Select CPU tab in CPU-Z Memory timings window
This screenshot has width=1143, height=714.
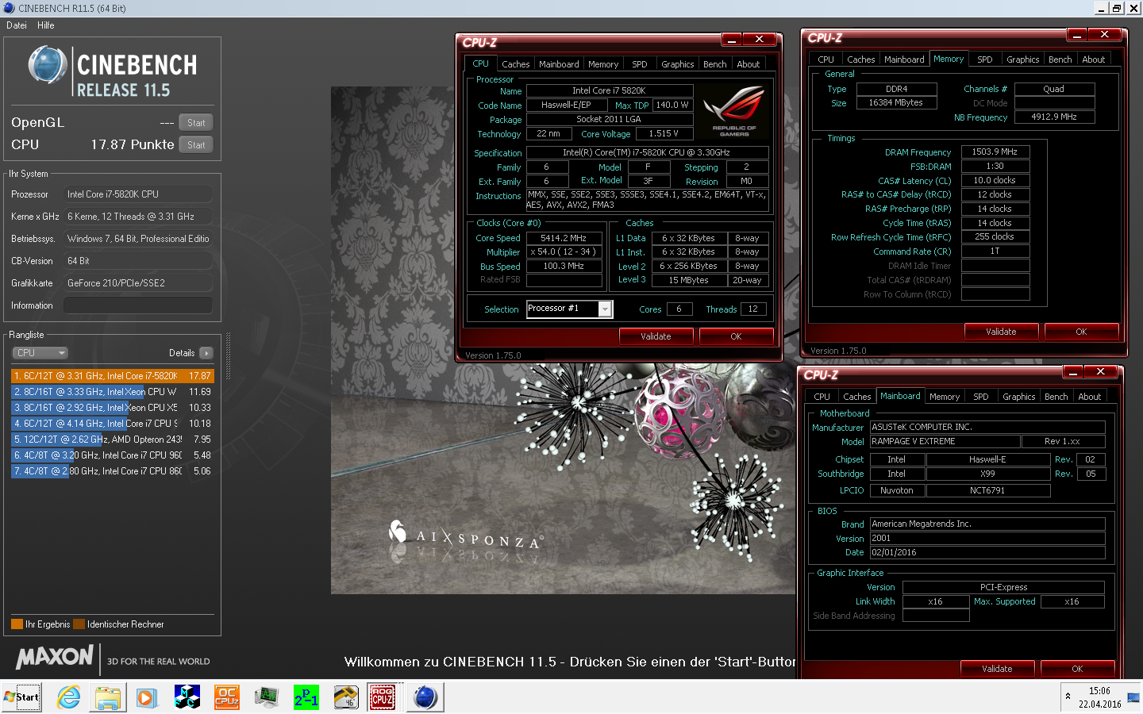coord(826,59)
